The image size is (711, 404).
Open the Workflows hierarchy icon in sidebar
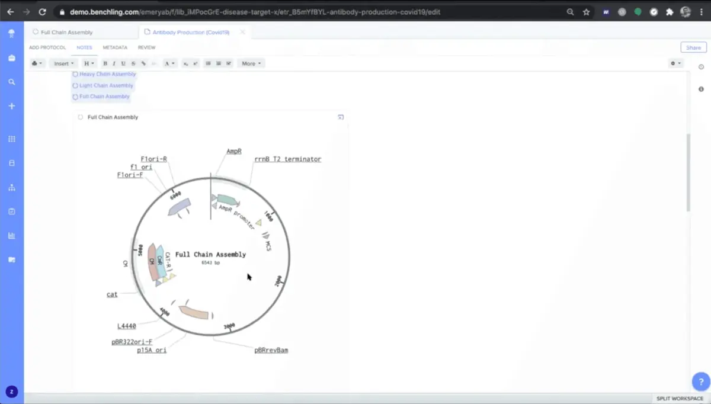click(11, 187)
